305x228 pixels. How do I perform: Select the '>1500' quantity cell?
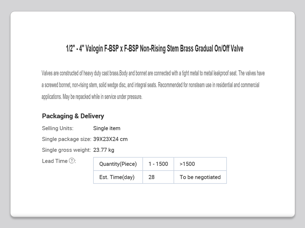coord(187,164)
